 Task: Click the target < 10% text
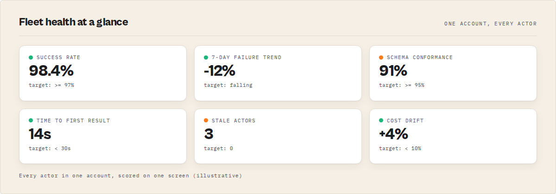tap(400, 148)
